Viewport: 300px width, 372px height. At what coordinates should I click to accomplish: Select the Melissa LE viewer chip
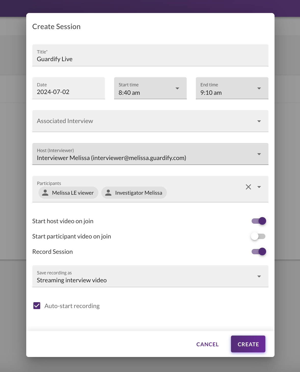point(68,193)
